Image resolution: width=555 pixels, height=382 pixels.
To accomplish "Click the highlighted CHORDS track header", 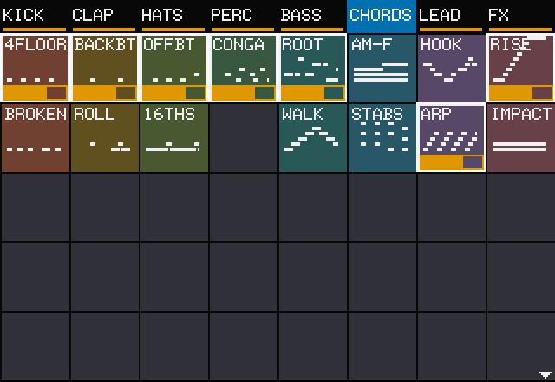I will pos(382,16).
